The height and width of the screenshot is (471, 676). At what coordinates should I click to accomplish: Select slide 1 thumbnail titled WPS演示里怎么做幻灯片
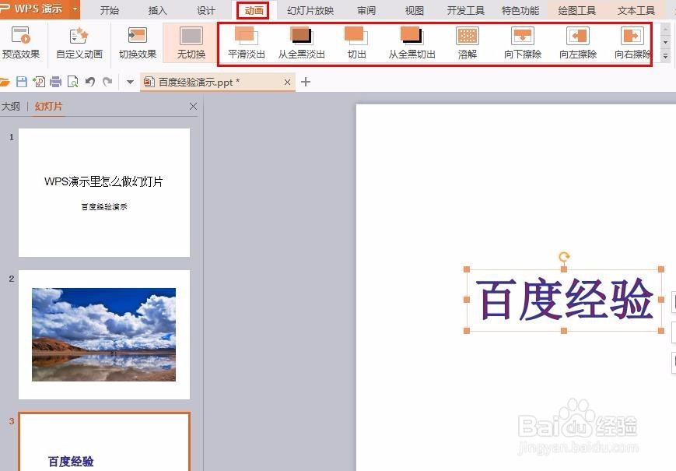(104, 192)
